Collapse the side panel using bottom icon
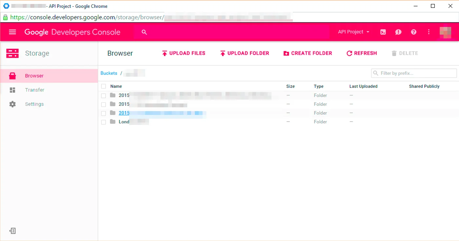The width and height of the screenshot is (459, 241). click(x=12, y=231)
